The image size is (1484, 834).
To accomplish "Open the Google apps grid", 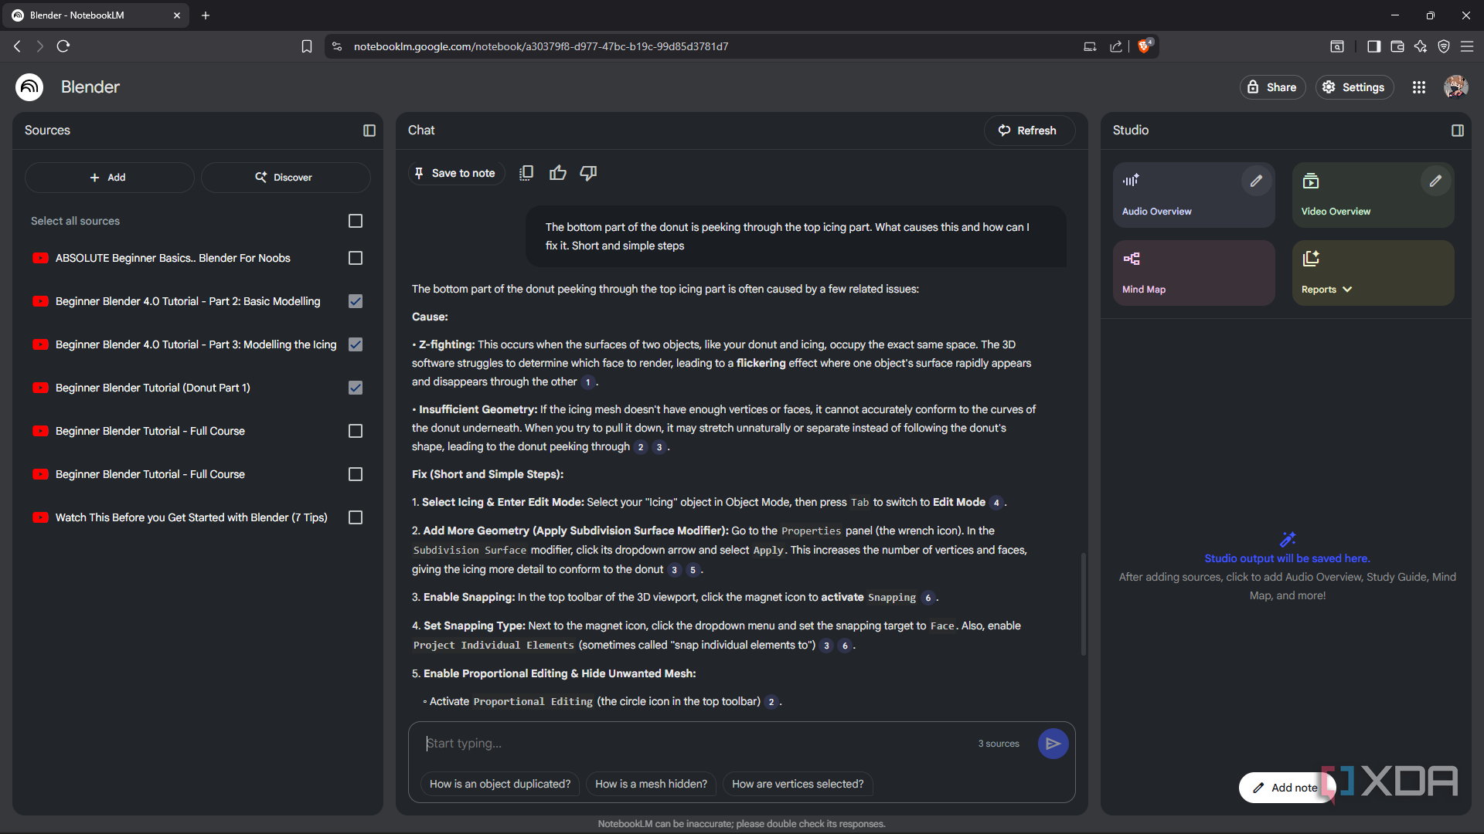I will click(1419, 87).
